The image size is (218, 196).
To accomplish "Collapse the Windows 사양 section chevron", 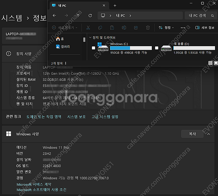I will coord(209,134).
